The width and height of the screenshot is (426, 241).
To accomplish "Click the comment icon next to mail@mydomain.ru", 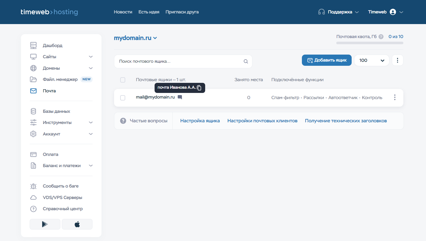I will coord(180,97).
